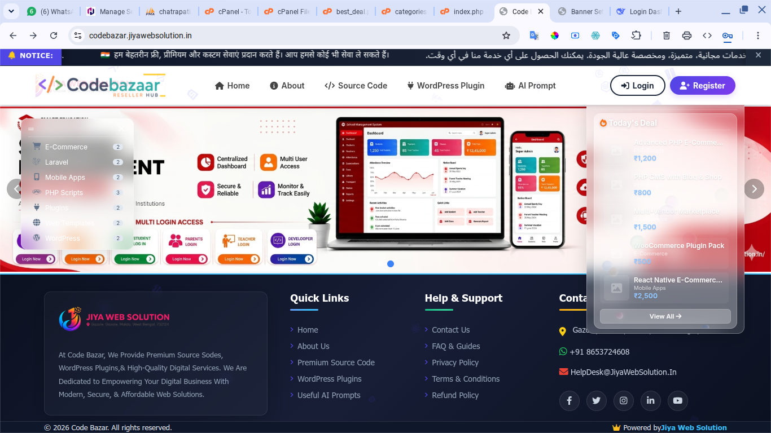Click the Facebook social icon in footer
Screen dimensions: 771x433
click(570, 401)
